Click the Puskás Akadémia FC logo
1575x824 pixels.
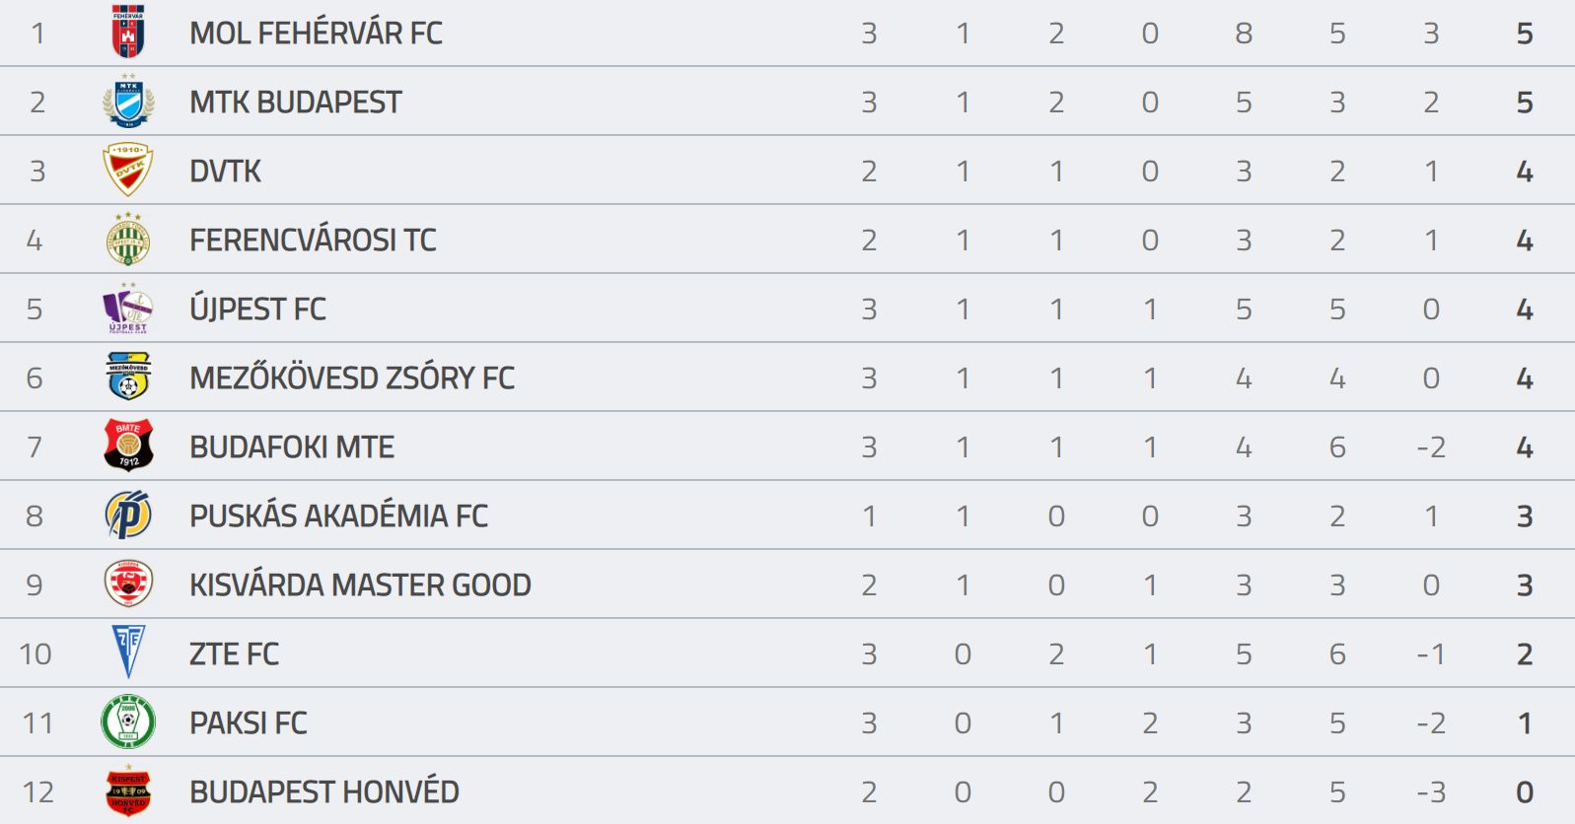point(128,515)
